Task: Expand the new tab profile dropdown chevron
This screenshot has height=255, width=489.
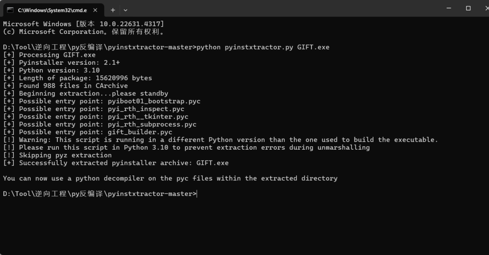Action: (126, 10)
